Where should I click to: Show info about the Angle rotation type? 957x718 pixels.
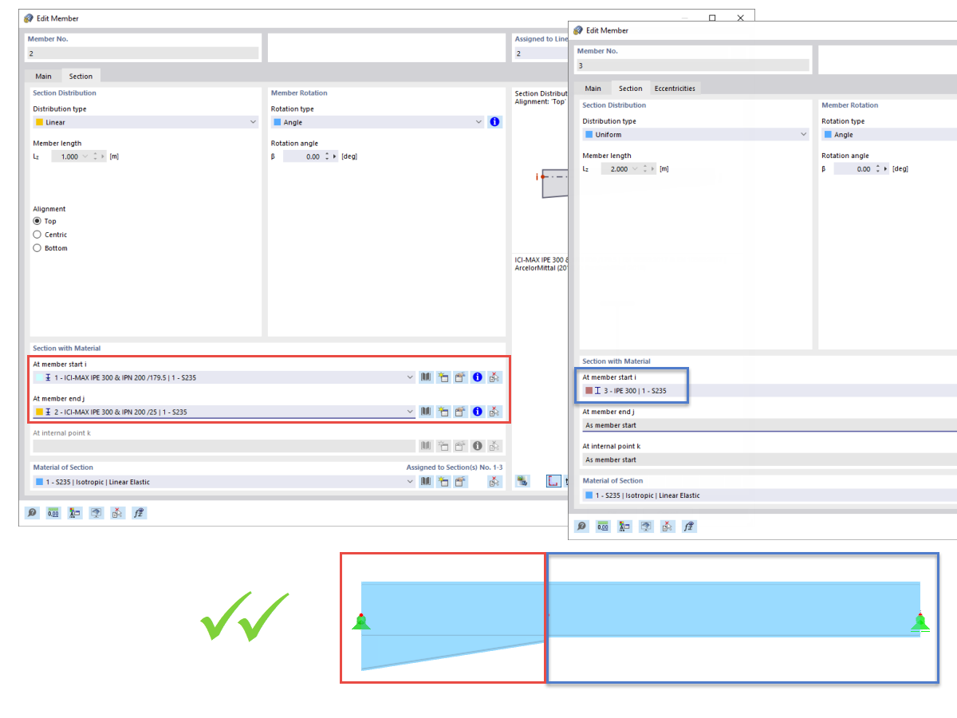[494, 121]
